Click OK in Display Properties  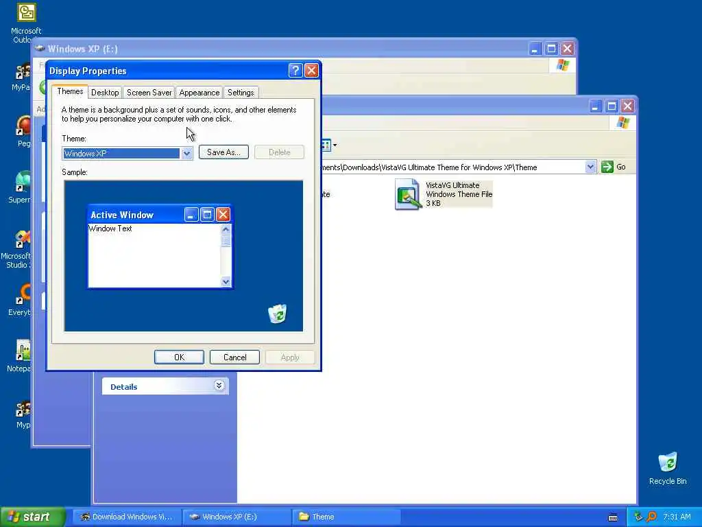pos(179,357)
